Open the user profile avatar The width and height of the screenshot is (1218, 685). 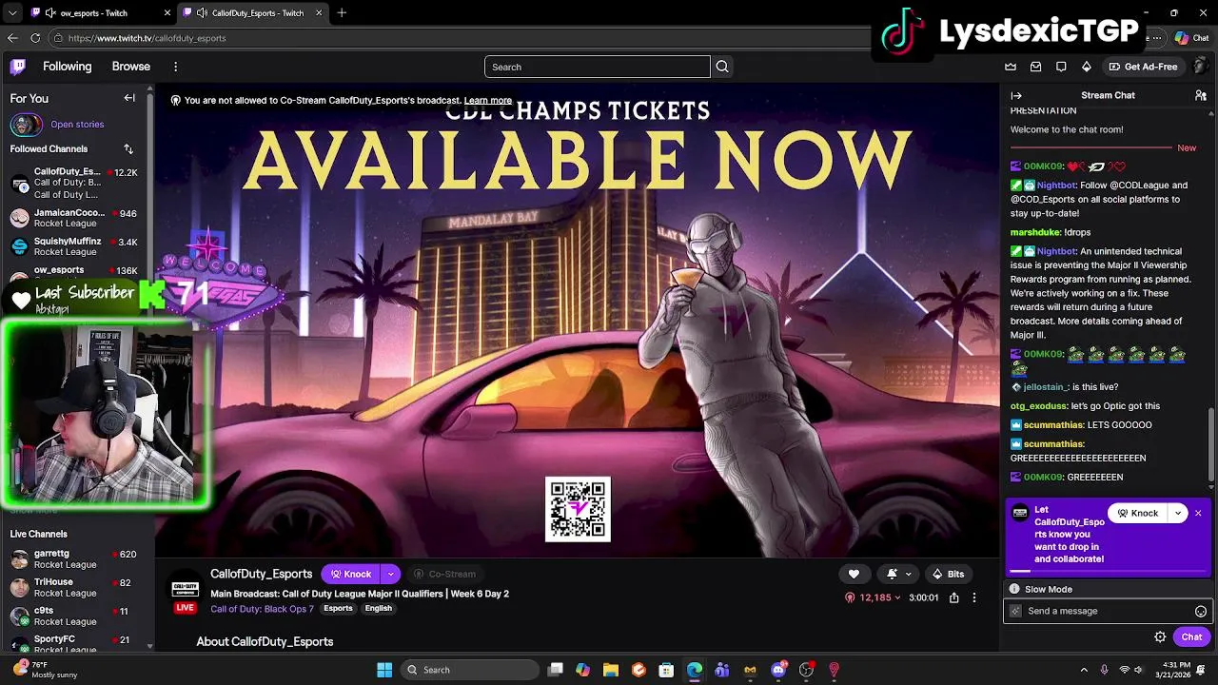1201,67
